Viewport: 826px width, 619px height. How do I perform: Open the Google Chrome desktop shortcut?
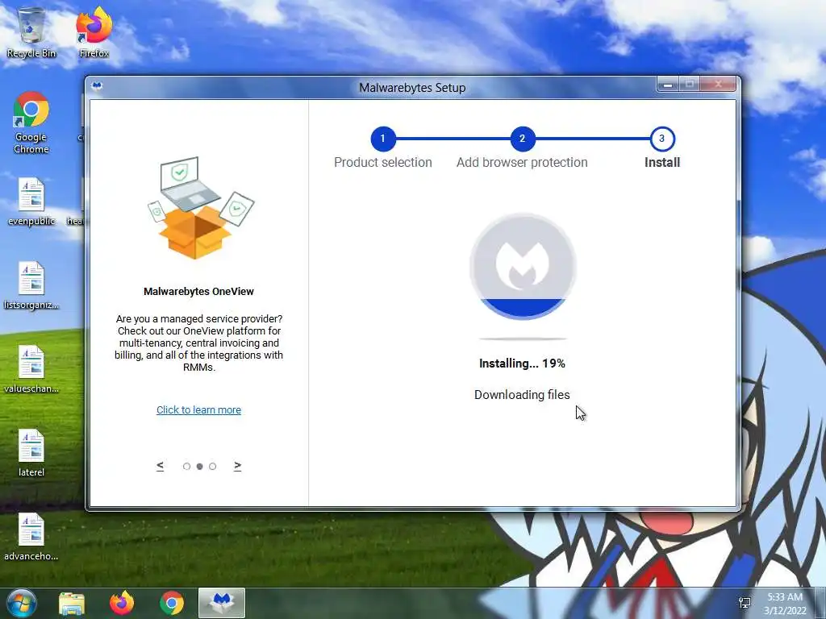pyautogui.click(x=31, y=123)
